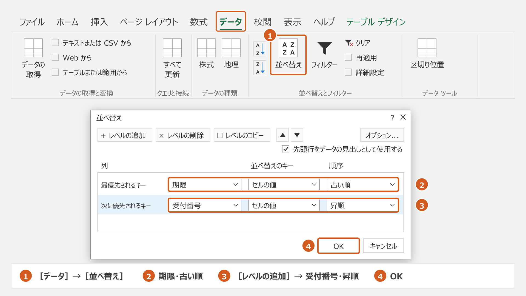Toggle 先頭行をデータの見出しとして使用する checkbox
Screen dimensions: 526x296
click(286, 149)
